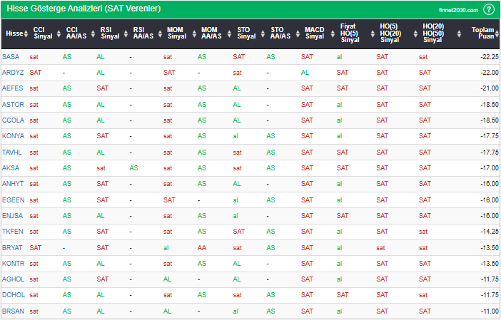Image resolution: width=501 pixels, height=320 pixels.
Task: Click AKSA RSI AA/AS AS value
Action: [133, 167]
